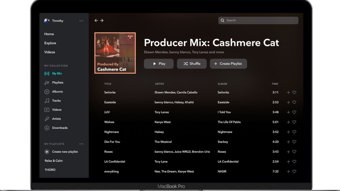
Task: Open album NASIR
Action: (222, 171)
